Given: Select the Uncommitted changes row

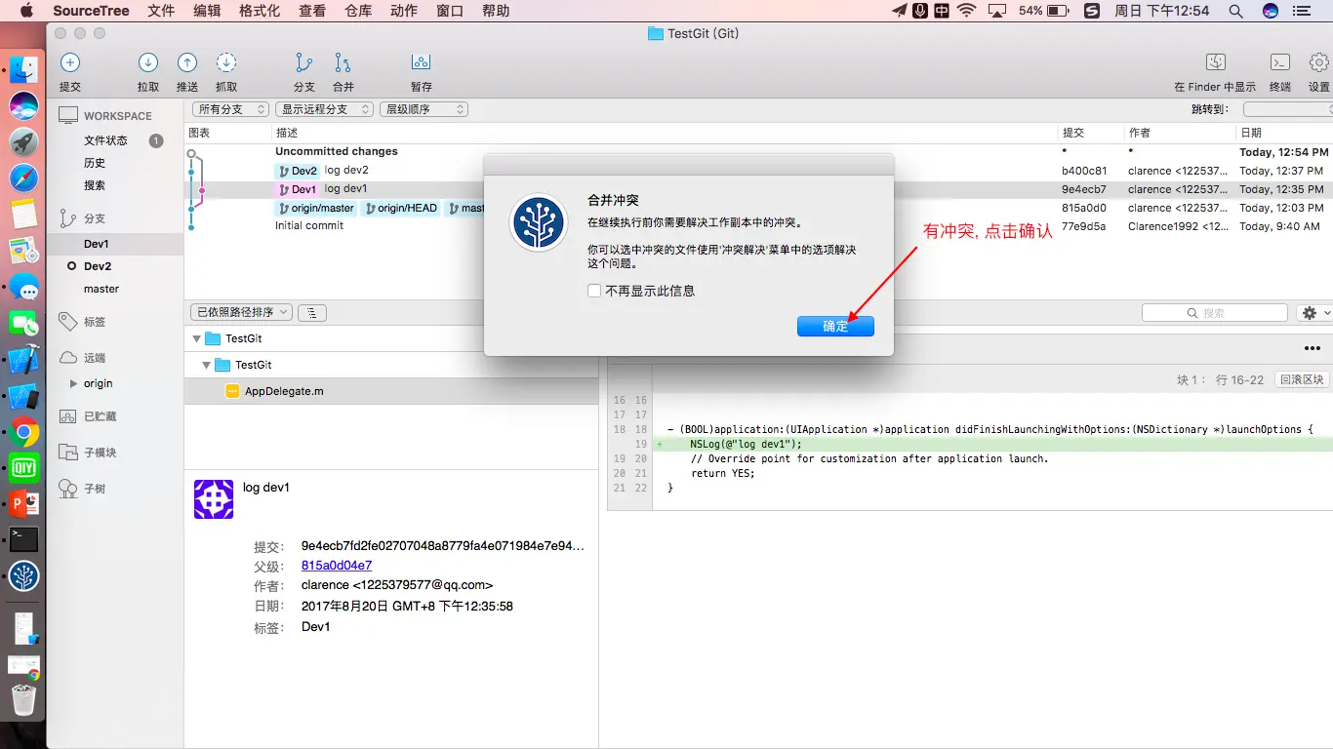Looking at the screenshot, I should (x=758, y=152).
